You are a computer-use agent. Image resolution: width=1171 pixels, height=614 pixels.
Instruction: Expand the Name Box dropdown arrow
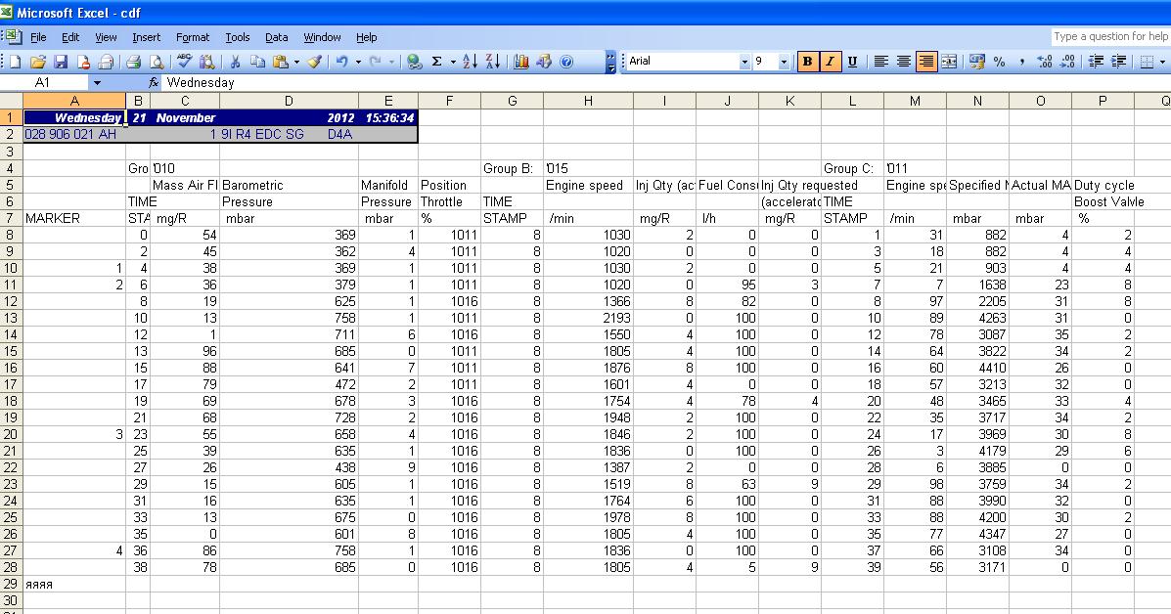pos(97,83)
